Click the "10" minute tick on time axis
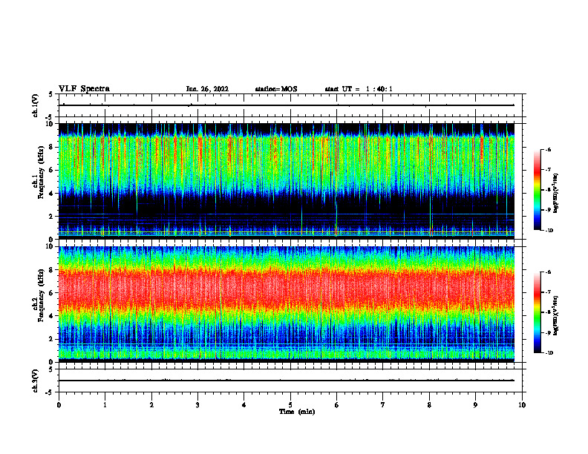This screenshot has width=588, height=454. tap(522, 405)
